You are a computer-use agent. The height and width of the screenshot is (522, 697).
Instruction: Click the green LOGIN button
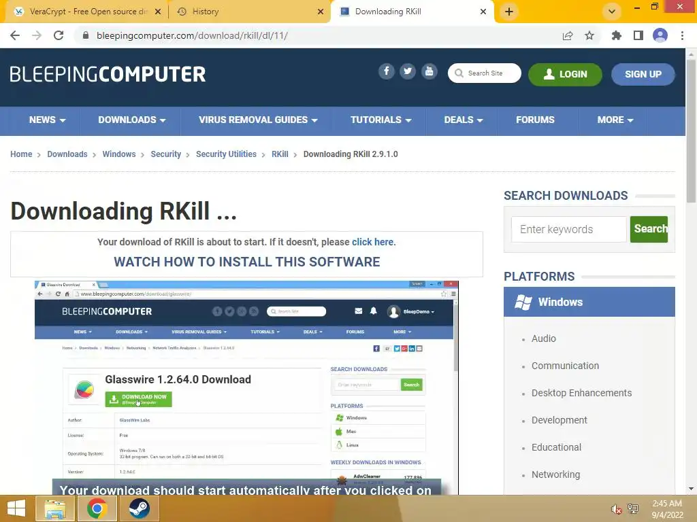click(x=565, y=74)
